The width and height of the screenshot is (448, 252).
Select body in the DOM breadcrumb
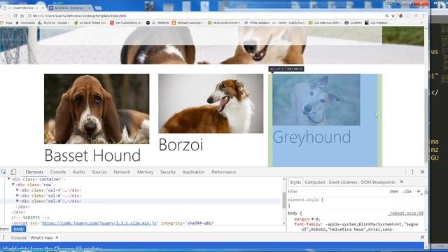tap(19, 229)
